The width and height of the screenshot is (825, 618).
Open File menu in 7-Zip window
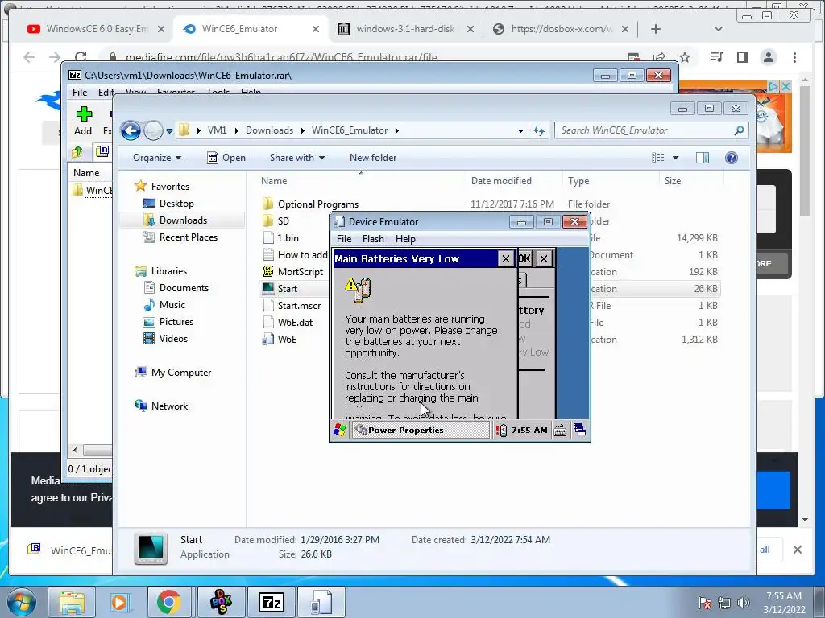(x=80, y=93)
